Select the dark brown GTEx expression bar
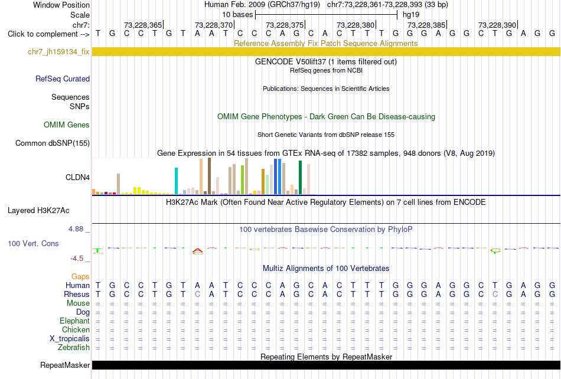This screenshot has width=561, height=379. [x=209, y=177]
